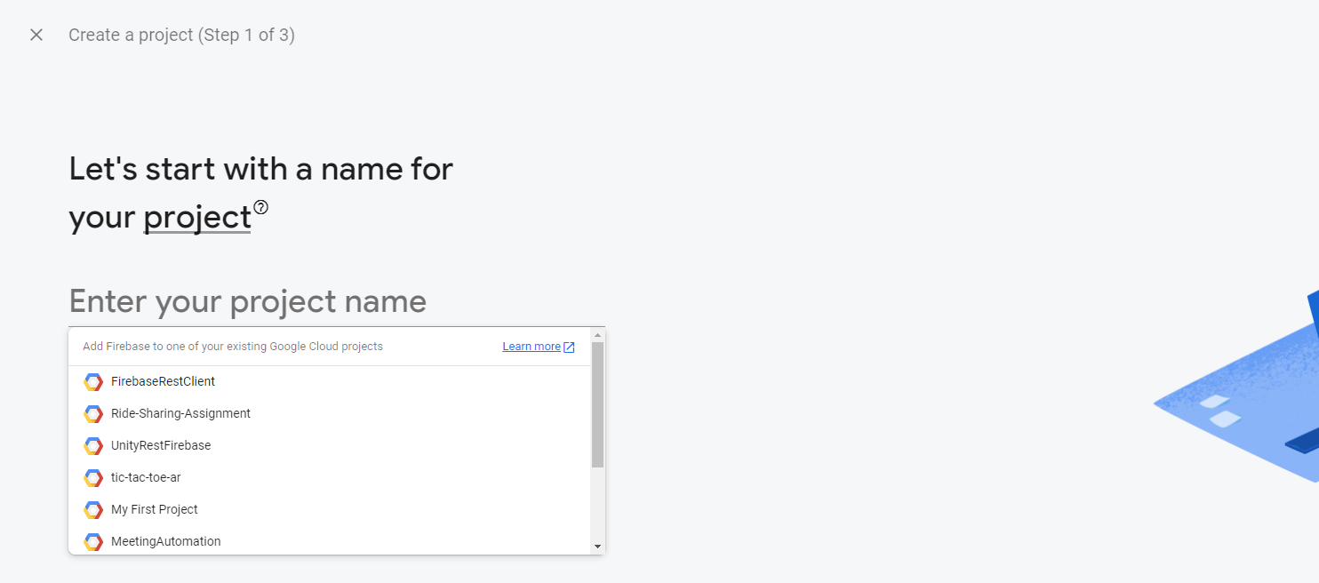Image resolution: width=1319 pixels, height=583 pixels.
Task: Select Ride-Sharing-Assignment from the dropdown list
Action: (180, 413)
